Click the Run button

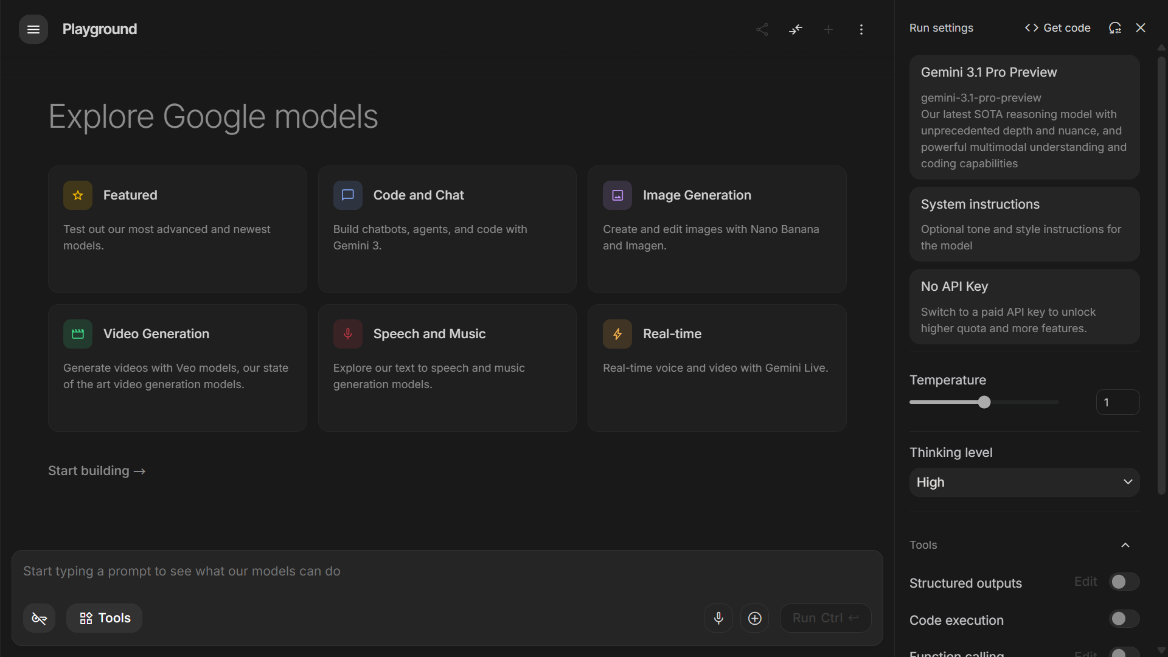(826, 618)
